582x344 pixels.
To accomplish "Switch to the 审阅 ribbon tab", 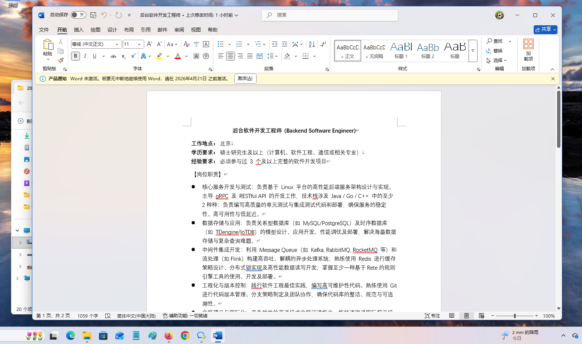I will tap(179, 30).
